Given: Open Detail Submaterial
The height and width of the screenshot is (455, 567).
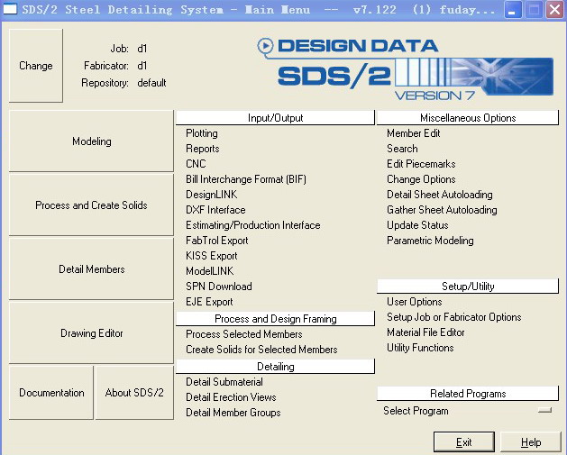Looking at the screenshot, I should 224,382.
